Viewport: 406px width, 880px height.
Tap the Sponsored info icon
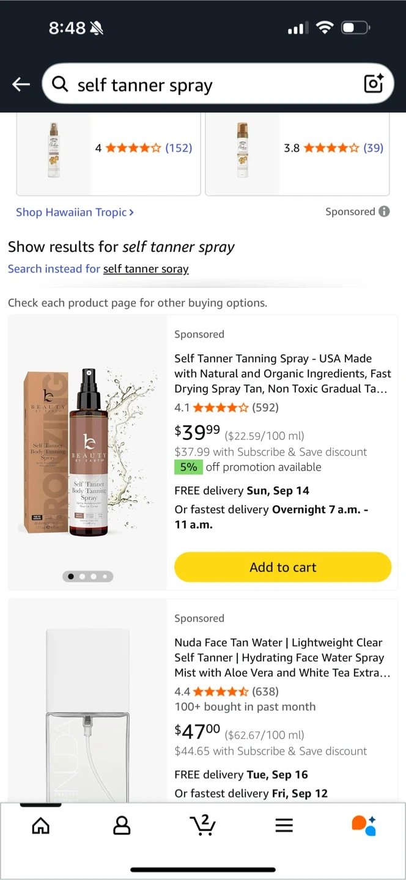pyautogui.click(x=384, y=211)
